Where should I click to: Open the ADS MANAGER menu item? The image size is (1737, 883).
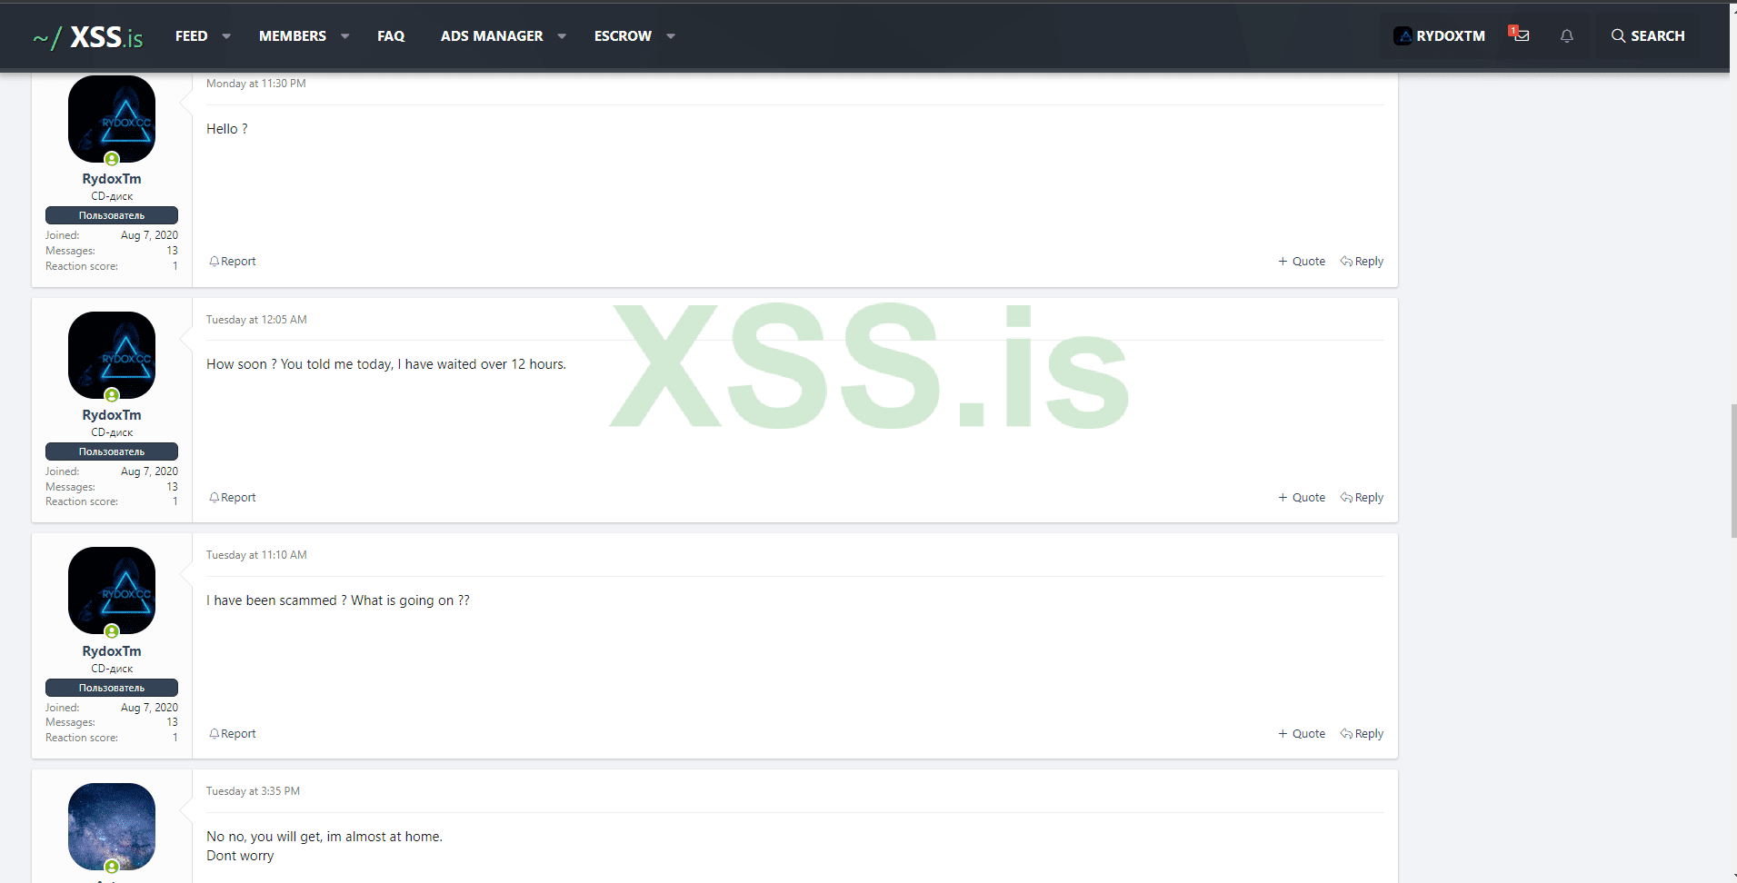click(492, 36)
